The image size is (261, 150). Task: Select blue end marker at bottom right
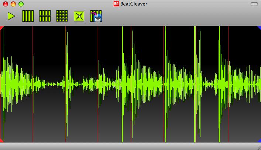tap(259, 140)
